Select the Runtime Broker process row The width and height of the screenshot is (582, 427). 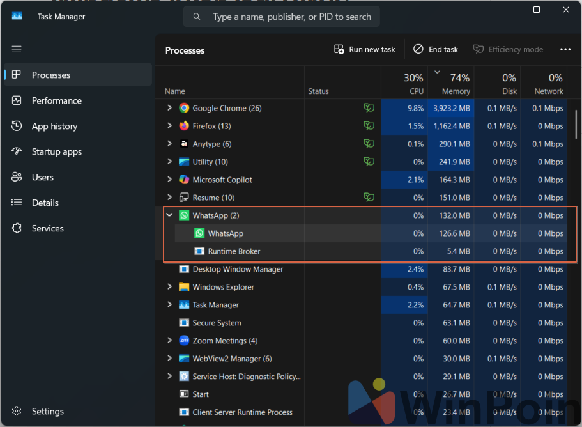click(x=371, y=251)
